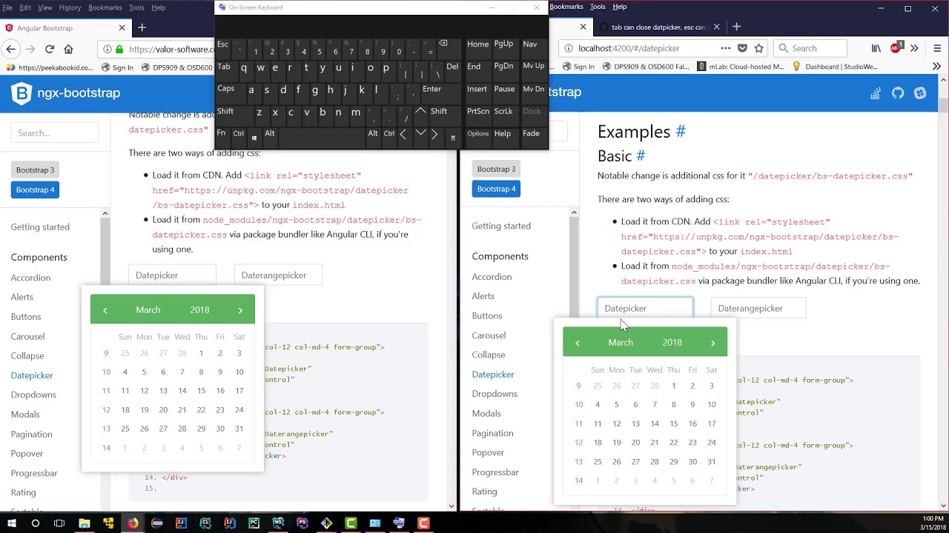Open Slack icon in right ngx-bootstrap header
Viewport: 949px width, 533px height.
click(920, 93)
